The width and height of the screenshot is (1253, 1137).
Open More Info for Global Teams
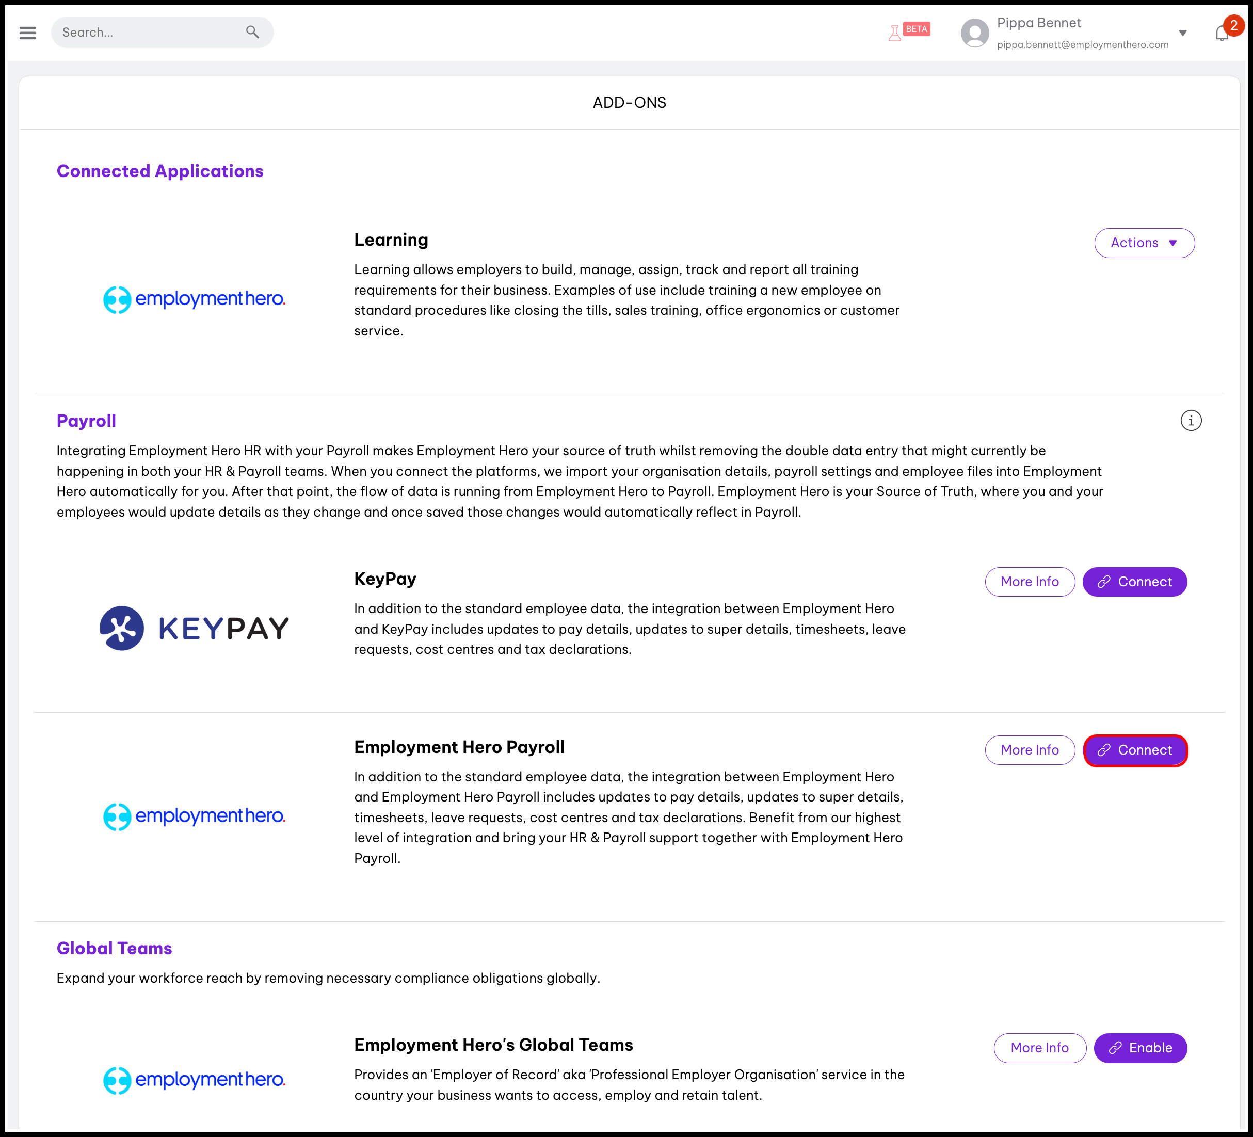(x=1039, y=1048)
